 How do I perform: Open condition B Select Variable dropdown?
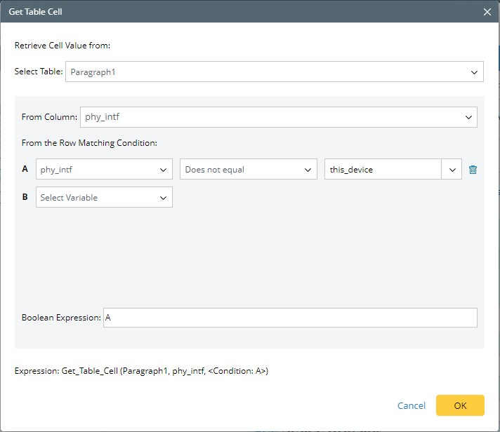tap(104, 198)
